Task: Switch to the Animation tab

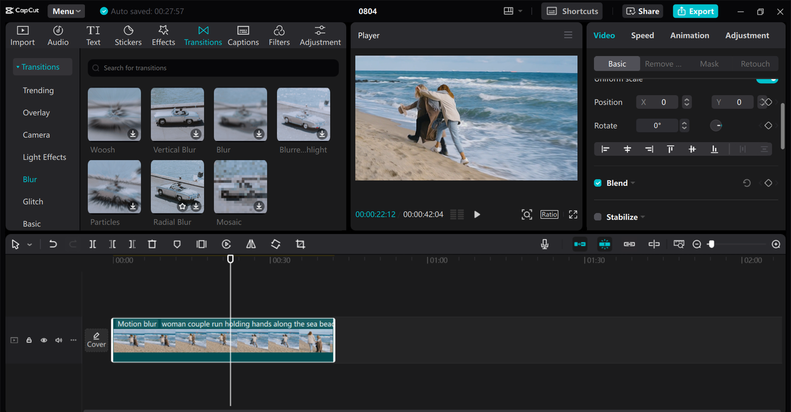Action: point(690,35)
